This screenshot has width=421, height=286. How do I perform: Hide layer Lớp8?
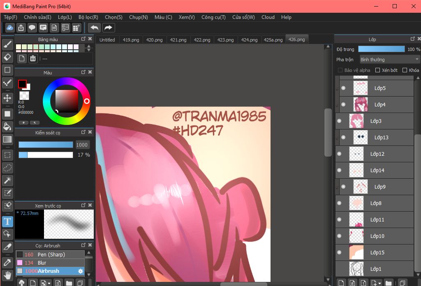click(339, 203)
